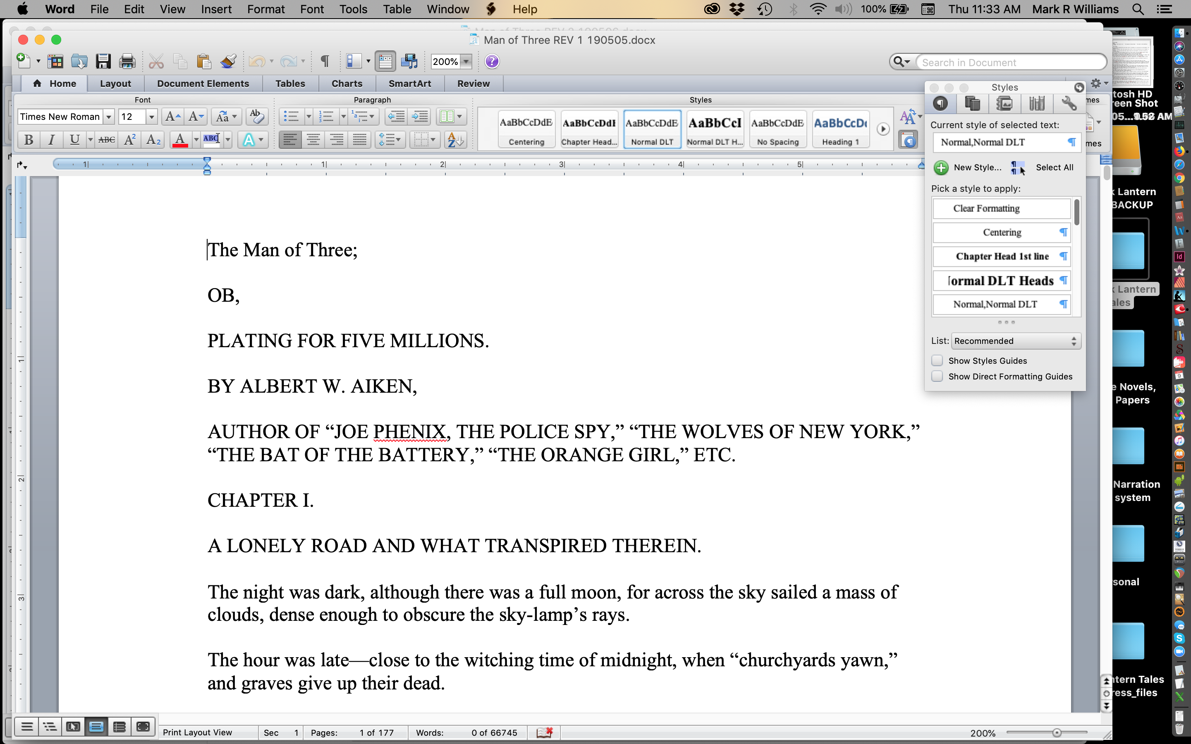
Task: Toggle Bold formatting button
Action: (29, 140)
